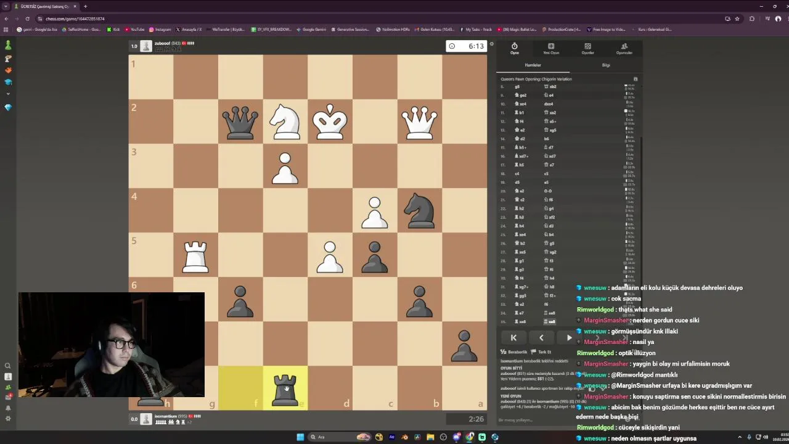Click the play moves button

coord(568,338)
